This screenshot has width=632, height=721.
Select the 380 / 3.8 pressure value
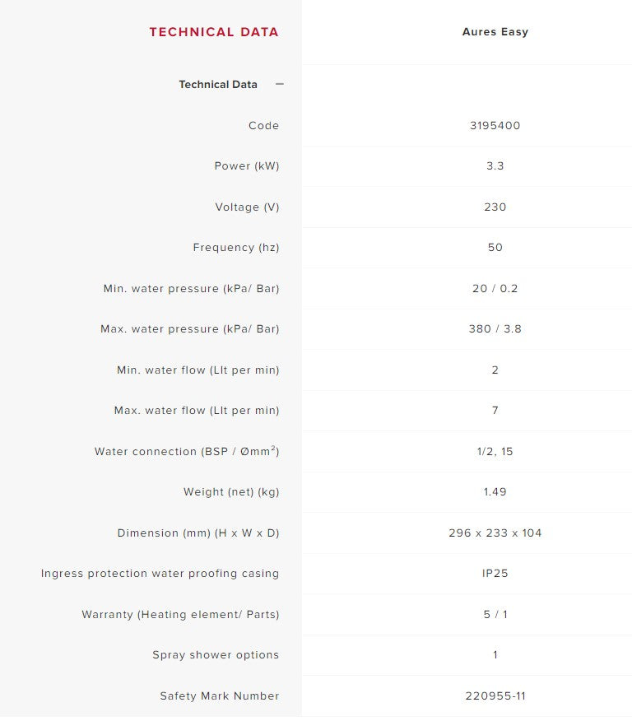(495, 328)
